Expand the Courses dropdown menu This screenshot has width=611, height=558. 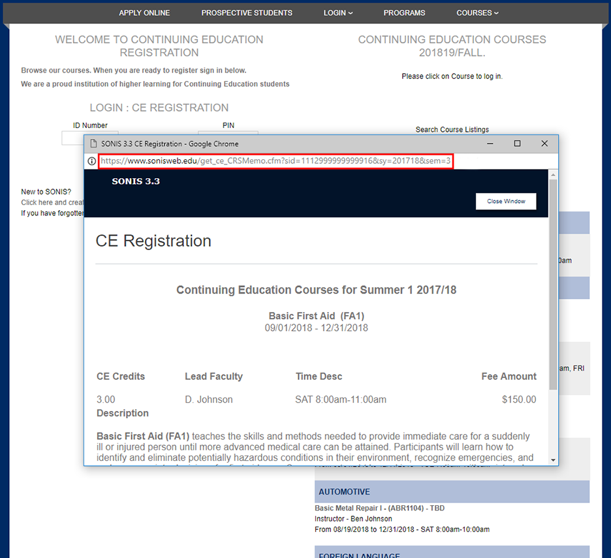click(x=477, y=13)
